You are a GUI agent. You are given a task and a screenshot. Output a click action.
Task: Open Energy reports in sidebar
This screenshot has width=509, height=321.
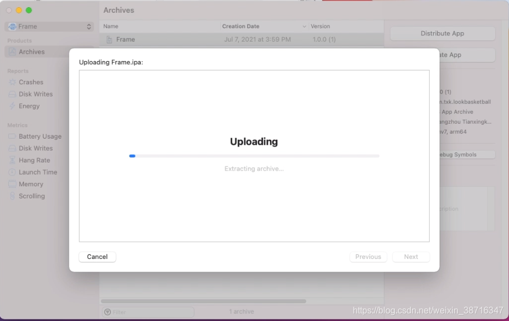click(29, 106)
